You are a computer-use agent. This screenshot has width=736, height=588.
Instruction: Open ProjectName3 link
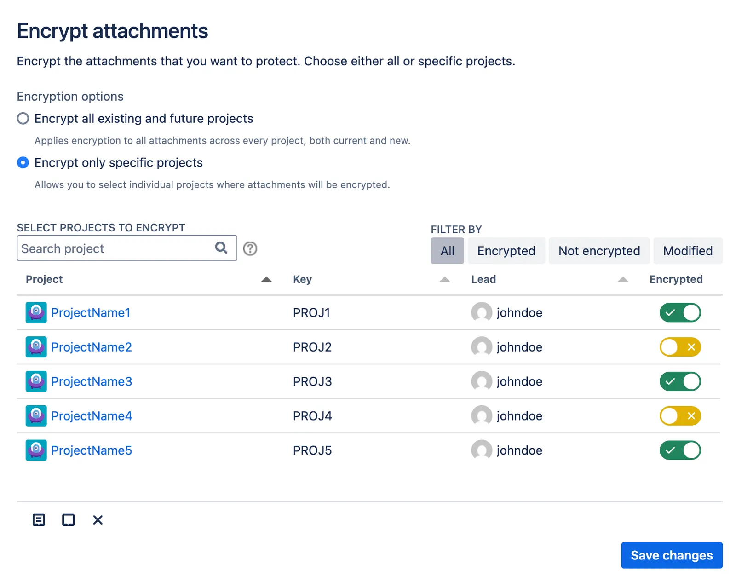(92, 381)
